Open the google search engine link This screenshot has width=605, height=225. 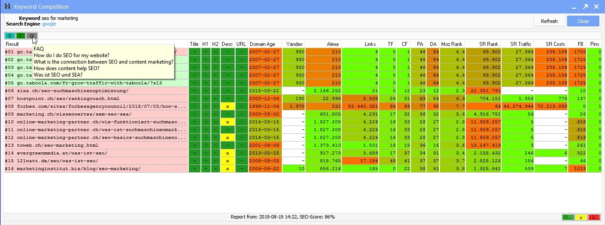[49, 24]
